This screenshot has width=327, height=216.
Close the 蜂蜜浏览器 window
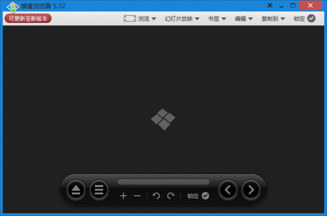click(310, 5)
